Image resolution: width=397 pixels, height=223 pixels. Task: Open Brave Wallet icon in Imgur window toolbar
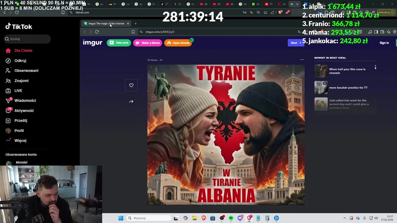[382, 32]
